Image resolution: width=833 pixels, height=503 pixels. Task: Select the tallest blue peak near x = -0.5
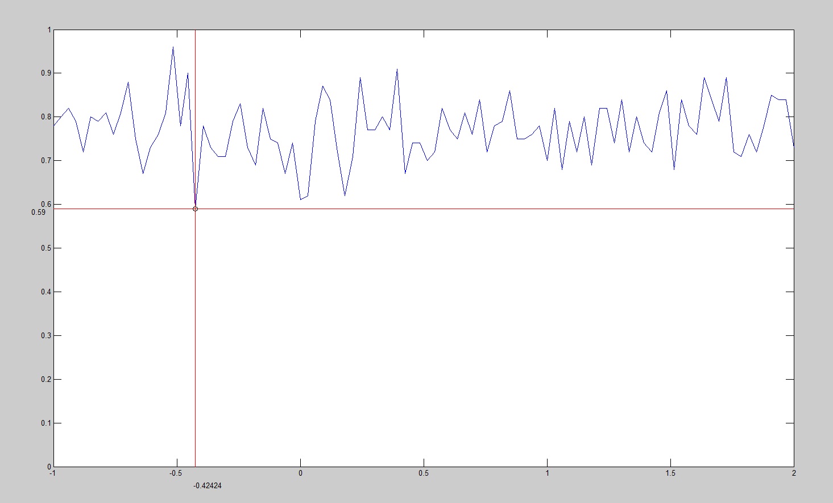coord(173,48)
